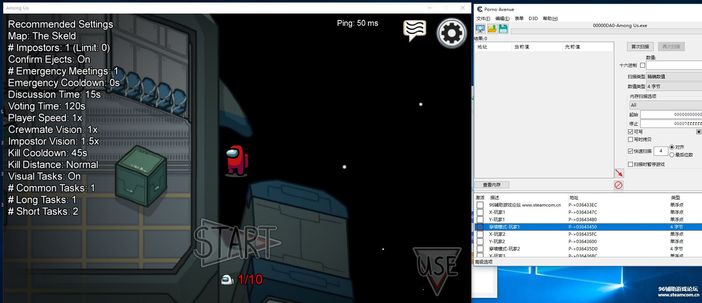The height and width of the screenshot is (303, 702).
Task: Open the 表单 menu
Action: tap(519, 19)
